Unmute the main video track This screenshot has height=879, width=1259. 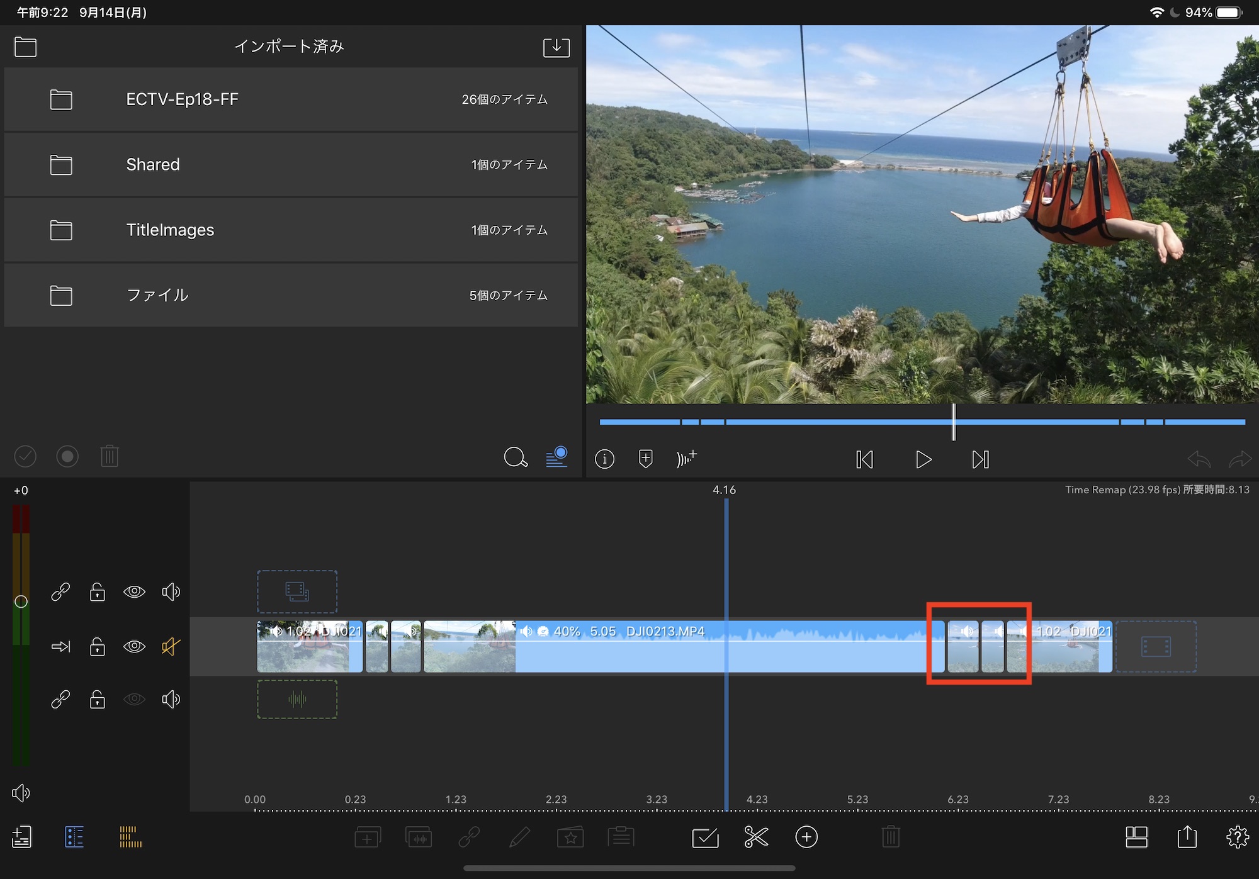(x=171, y=646)
